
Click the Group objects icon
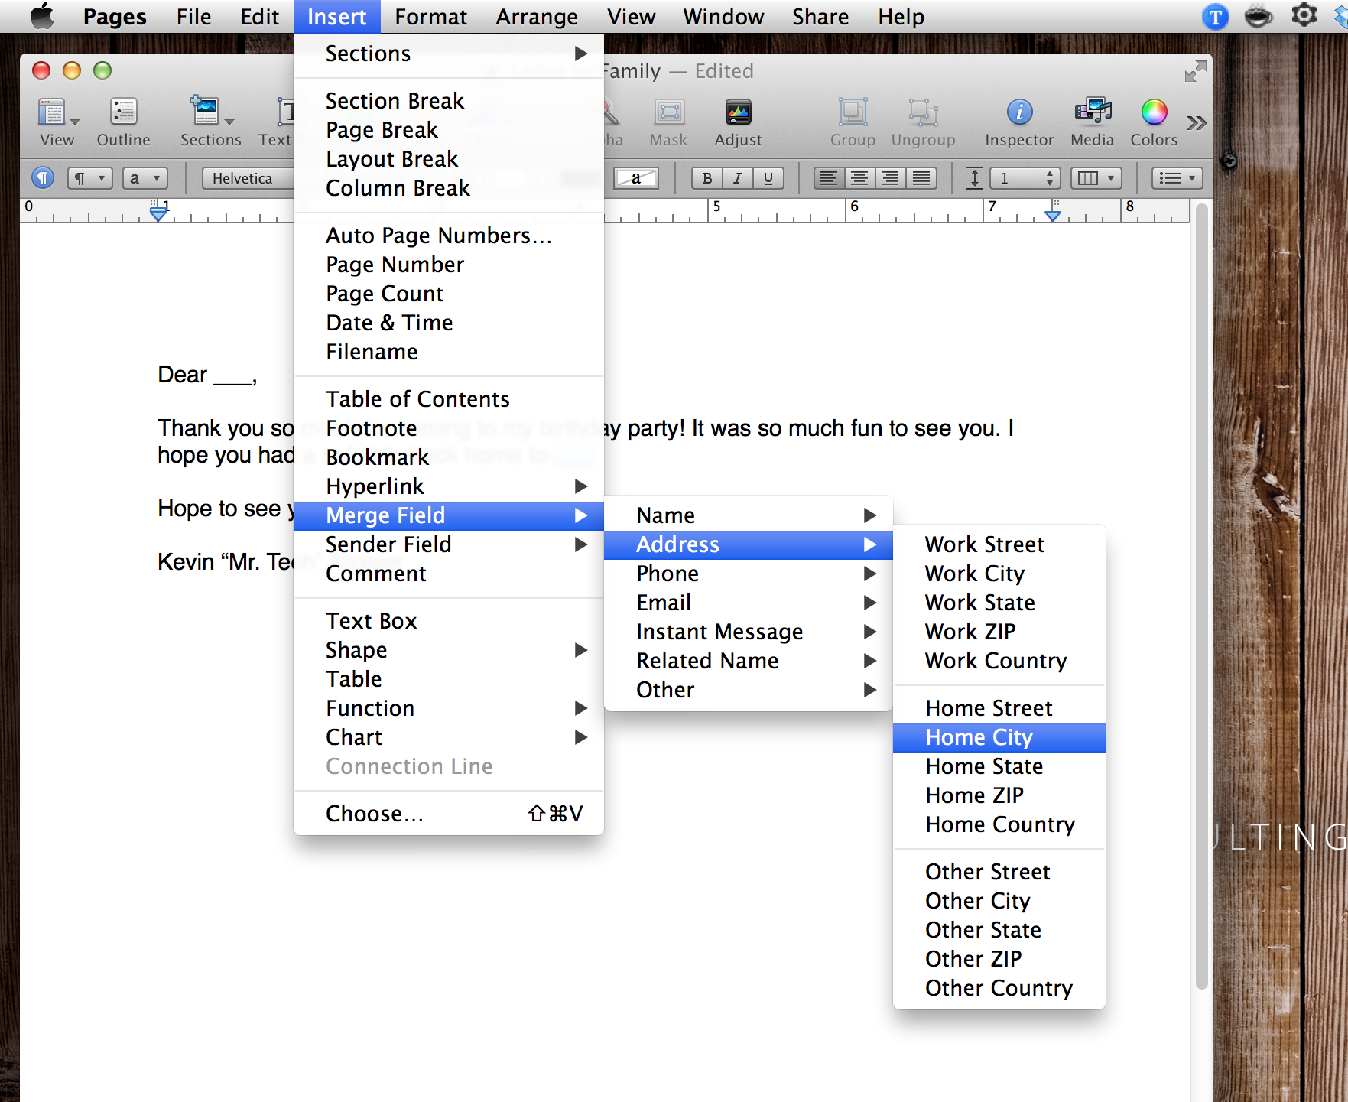pos(853,122)
